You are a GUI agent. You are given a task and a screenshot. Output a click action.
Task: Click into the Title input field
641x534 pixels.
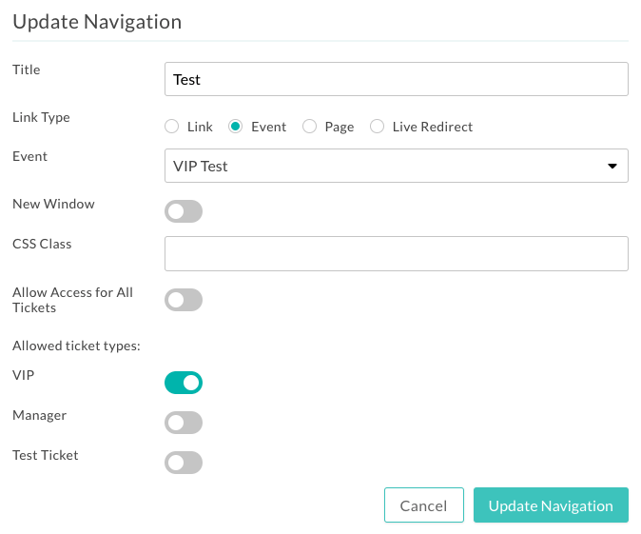[x=397, y=79]
